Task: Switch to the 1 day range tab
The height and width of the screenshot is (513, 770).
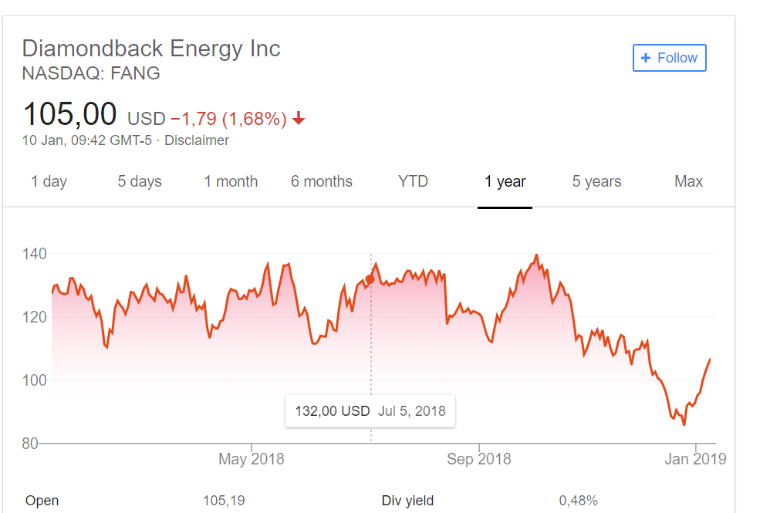Action: pyautogui.click(x=49, y=181)
